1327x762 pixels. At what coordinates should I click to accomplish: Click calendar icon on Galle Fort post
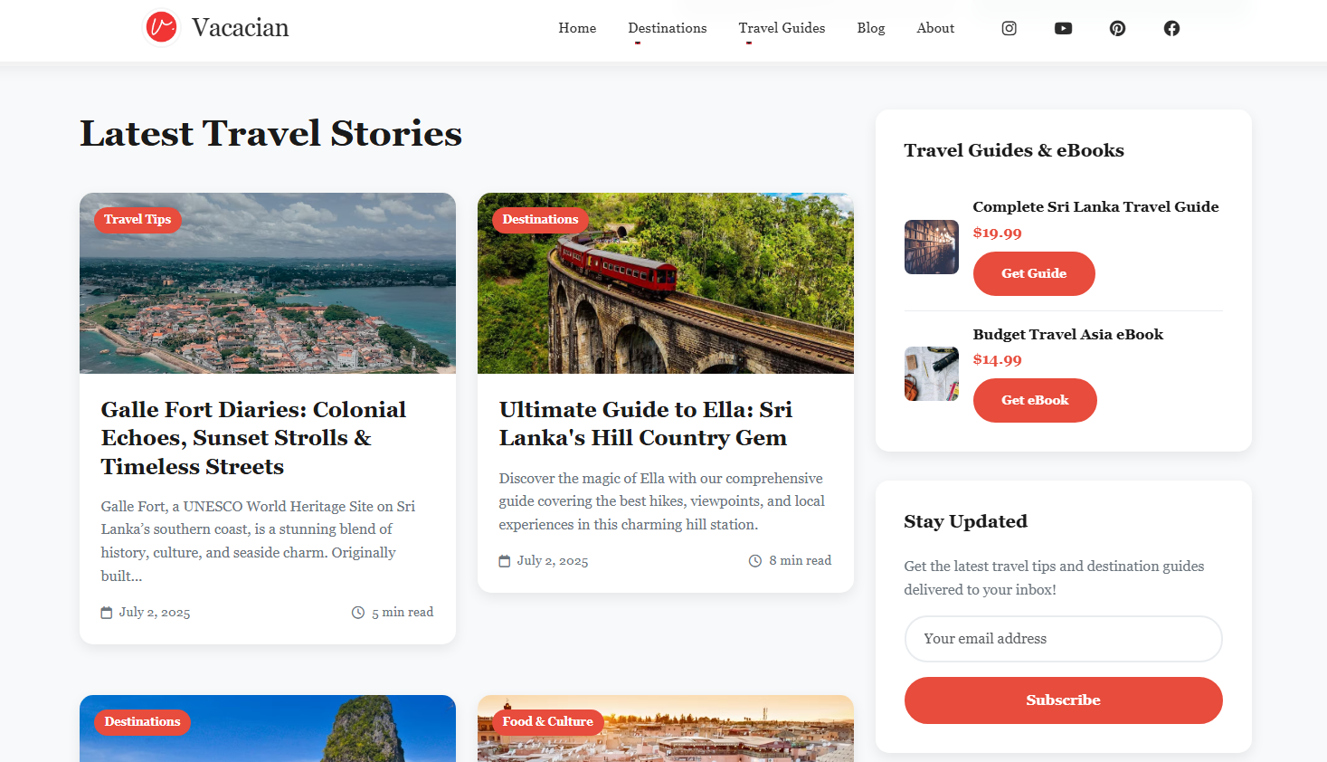106,613
